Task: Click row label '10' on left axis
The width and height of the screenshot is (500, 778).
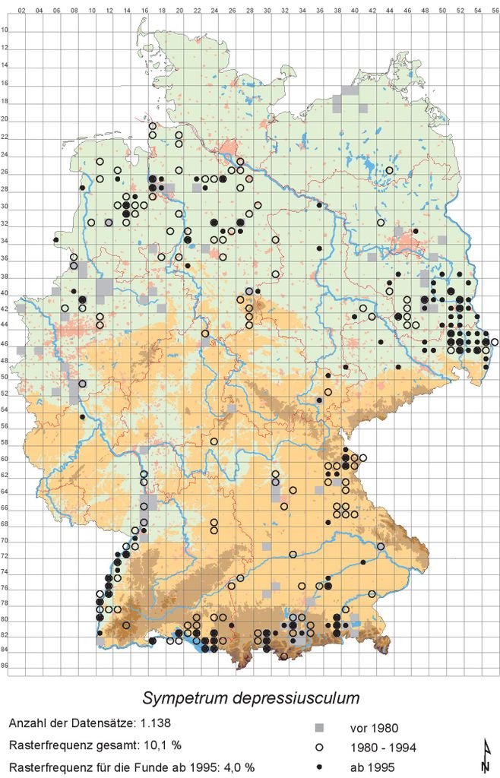Action: click(6, 30)
